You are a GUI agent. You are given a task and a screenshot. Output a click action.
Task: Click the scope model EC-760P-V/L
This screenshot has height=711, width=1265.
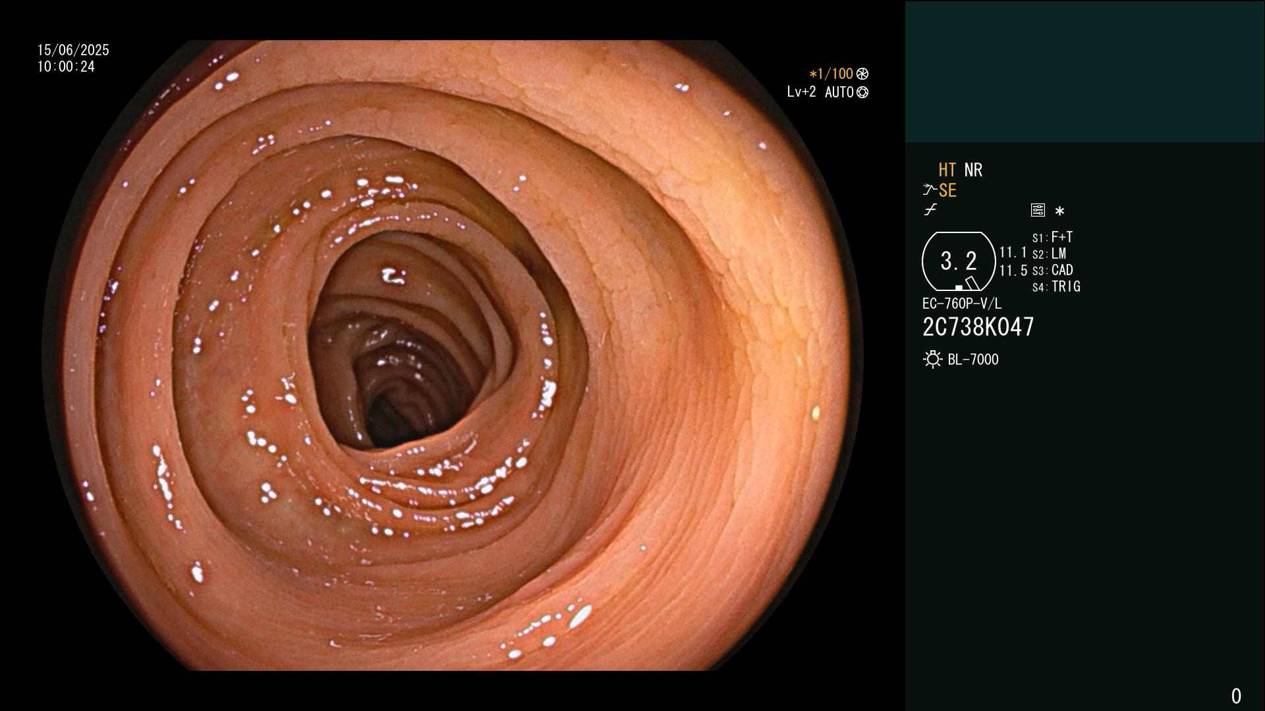tap(962, 303)
